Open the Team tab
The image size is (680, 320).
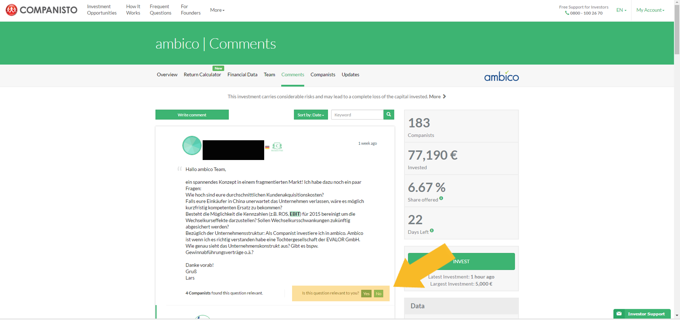coord(269,75)
